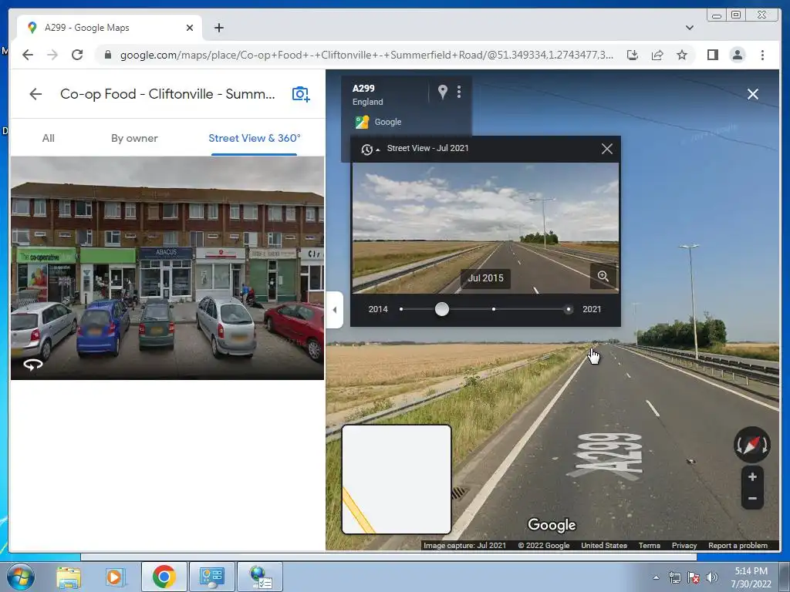Bookmark this page with star icon
The width and height of the screenshot is (790, 592).
click(x=682, y=55)
